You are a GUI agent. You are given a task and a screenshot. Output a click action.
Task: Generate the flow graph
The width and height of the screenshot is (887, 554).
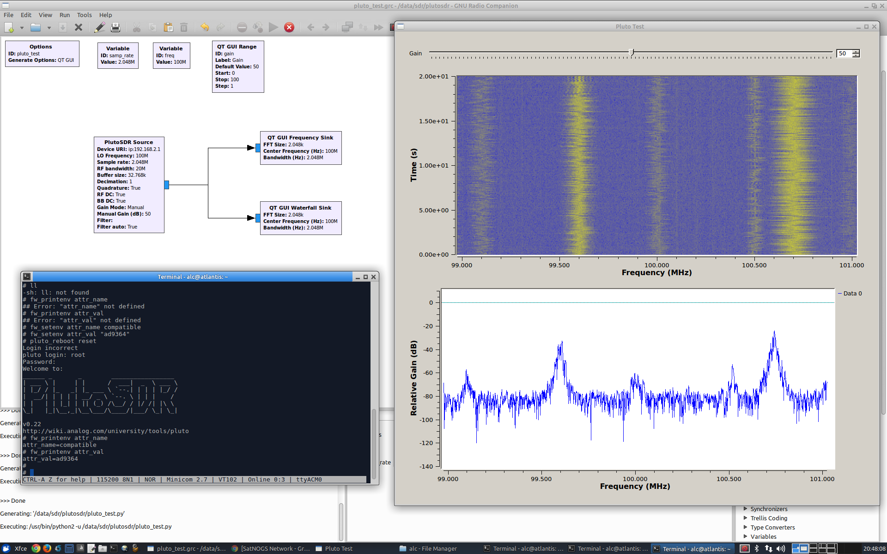[258, 28]
